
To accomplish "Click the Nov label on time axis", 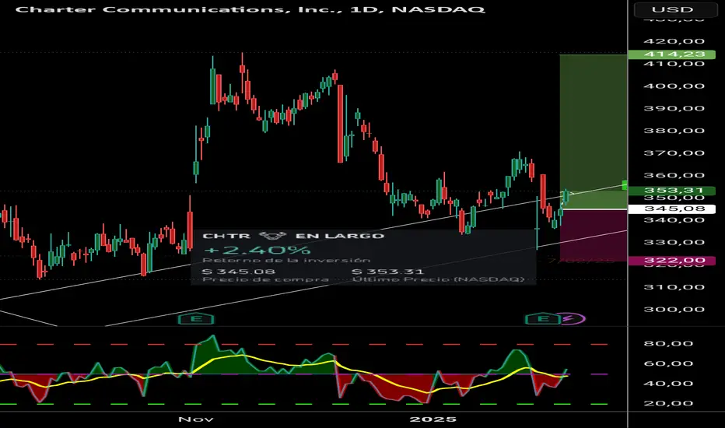I will [196, 419].
